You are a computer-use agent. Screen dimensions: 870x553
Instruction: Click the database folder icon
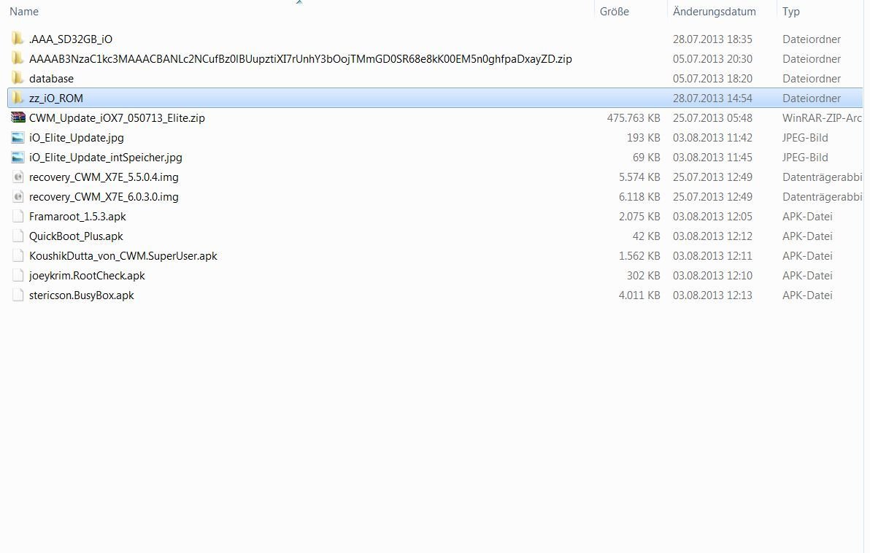[x=18, y=78]
